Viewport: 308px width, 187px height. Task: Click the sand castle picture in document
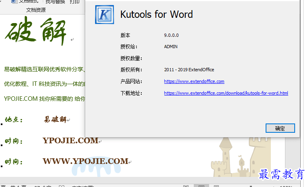(x=242, y=157)
